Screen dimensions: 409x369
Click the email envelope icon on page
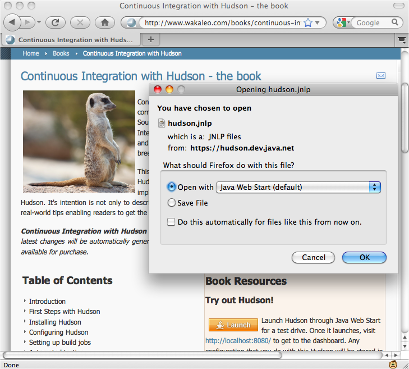[x=381, y=76]
